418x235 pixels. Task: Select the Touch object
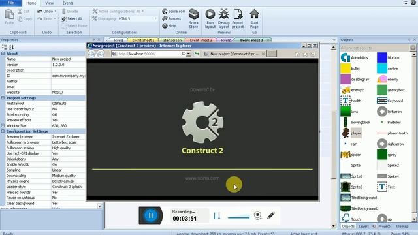pyautogui.click(x=351, y=219)
